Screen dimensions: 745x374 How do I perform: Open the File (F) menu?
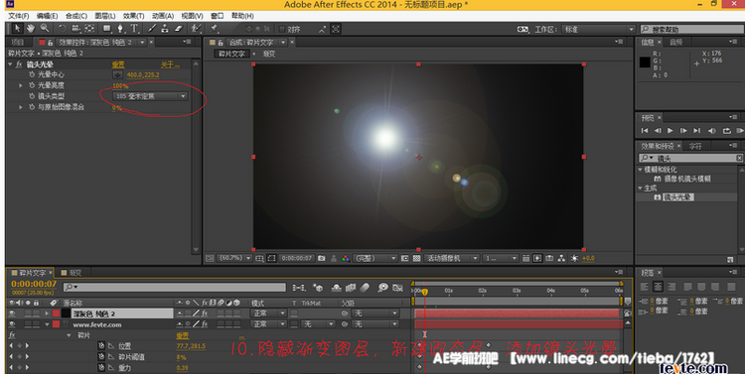click(19, 16)
